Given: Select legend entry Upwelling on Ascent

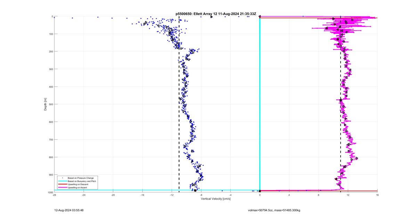Looking at the screenshot, I should click(x=77, y=188).
